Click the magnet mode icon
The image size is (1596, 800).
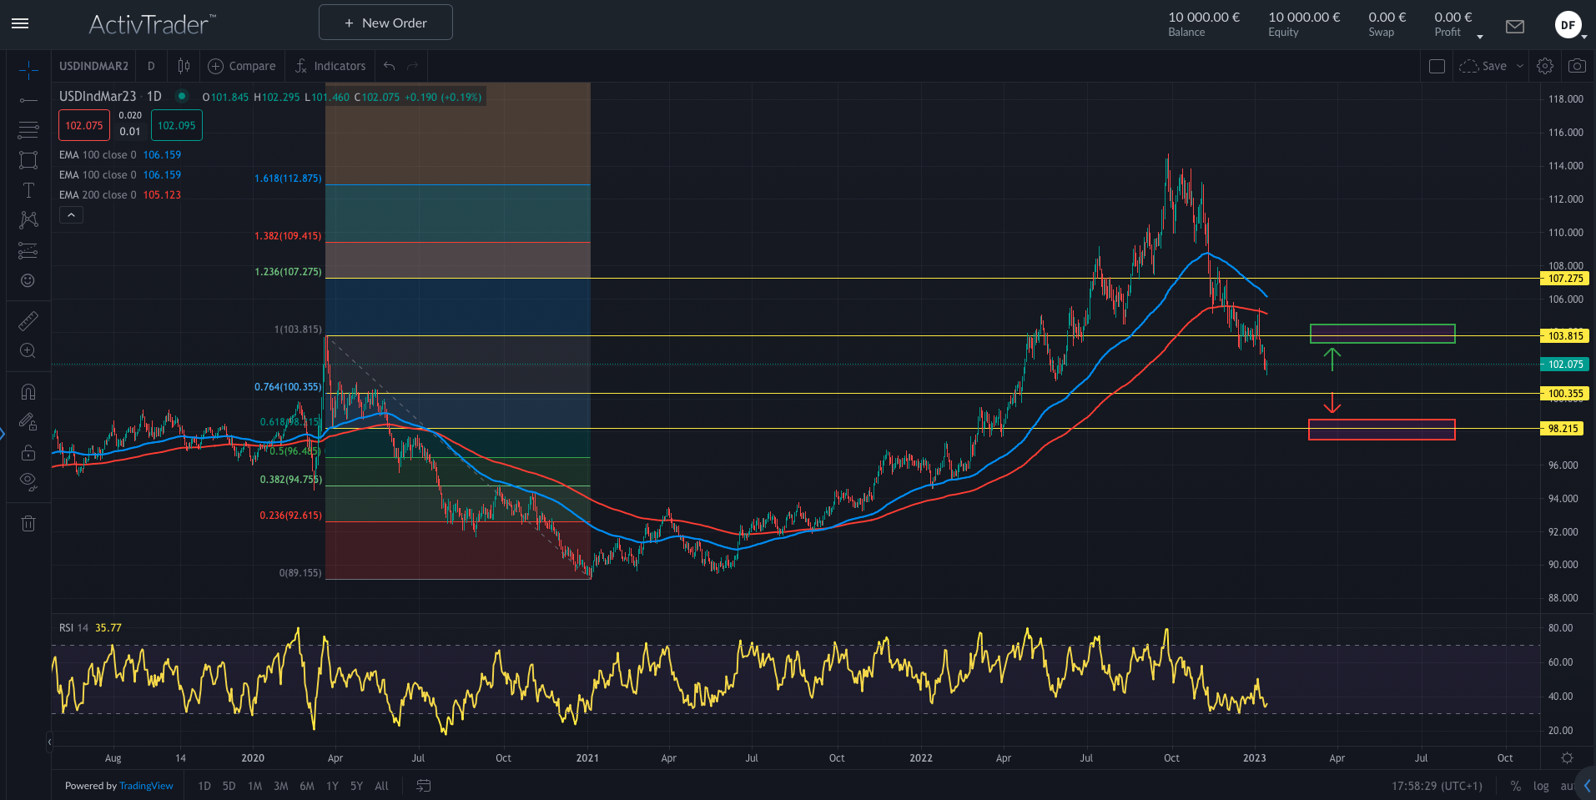click(28, 392)
